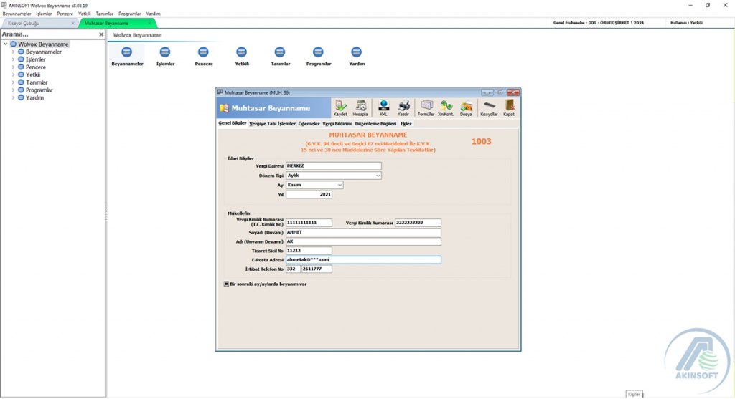Open the Dönem Tipi dropdown
The width and height of the screenshot is (735, 399).
pyautogui.click(x=378, y=176)
